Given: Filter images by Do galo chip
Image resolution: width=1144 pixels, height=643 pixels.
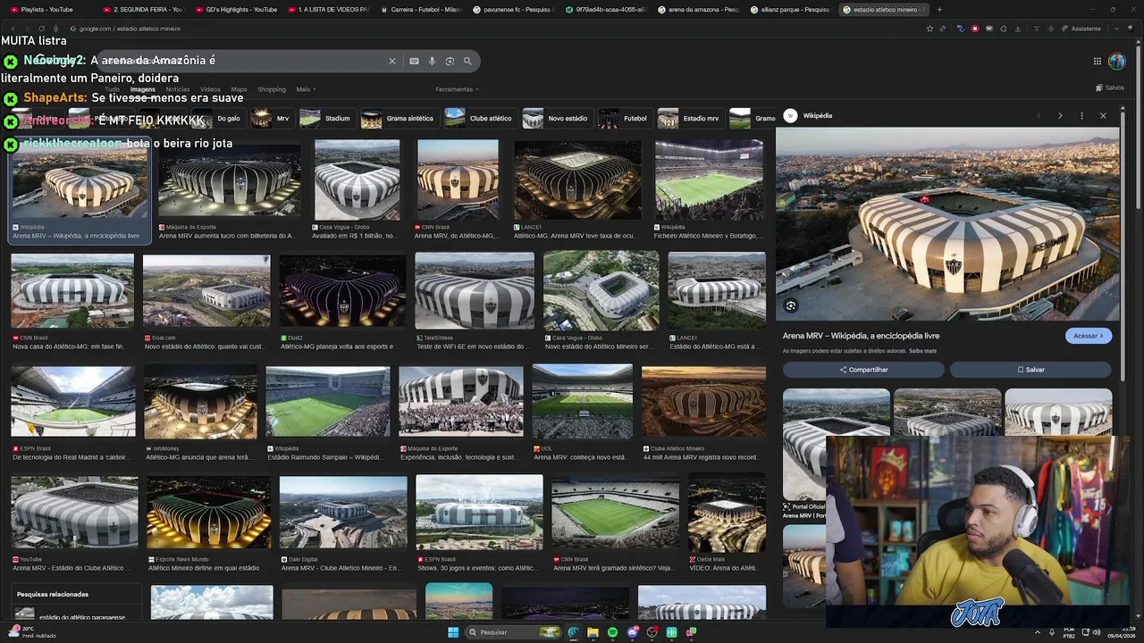Looking at the screenshot, I should tap(217, 118).
